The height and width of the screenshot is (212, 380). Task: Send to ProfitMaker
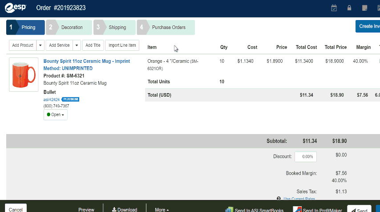coord(317,210)
